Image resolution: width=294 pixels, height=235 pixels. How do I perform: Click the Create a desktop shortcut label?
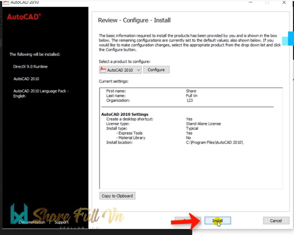(x=130, y=119)
